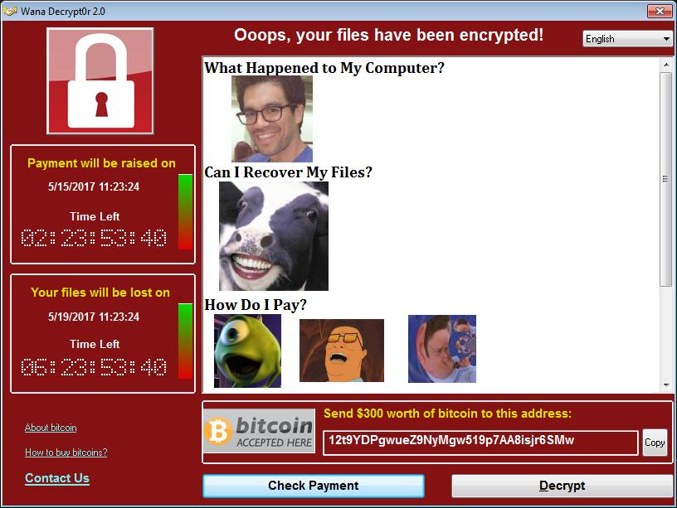Image resolution: width=677 pixels, height=508 pixels.
Task: Open the About bitcoin link
Action: pos(51,428)
